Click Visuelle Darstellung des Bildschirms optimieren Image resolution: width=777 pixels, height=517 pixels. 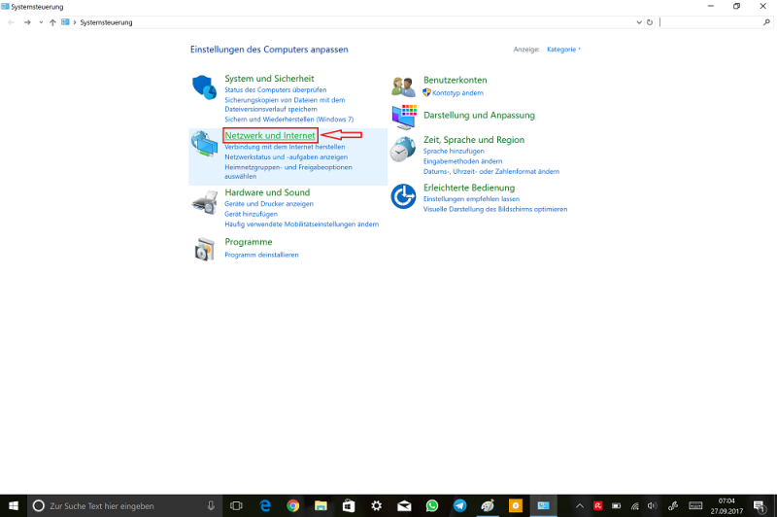tap(495, 209)
